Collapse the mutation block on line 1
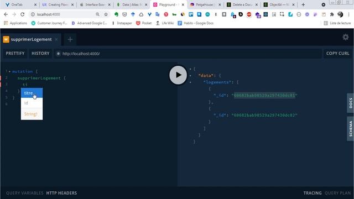354x199 pixels. tap(9, 71)
